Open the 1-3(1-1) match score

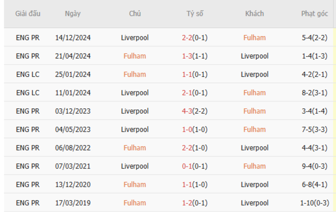(x=195, y=56)
